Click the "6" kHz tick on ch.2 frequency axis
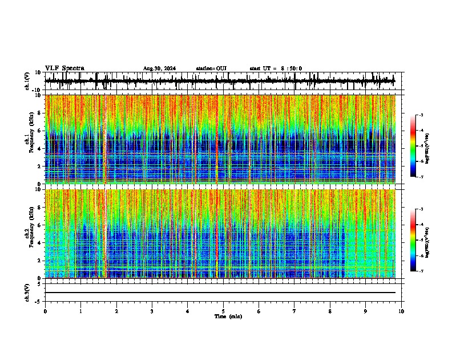 39,225
